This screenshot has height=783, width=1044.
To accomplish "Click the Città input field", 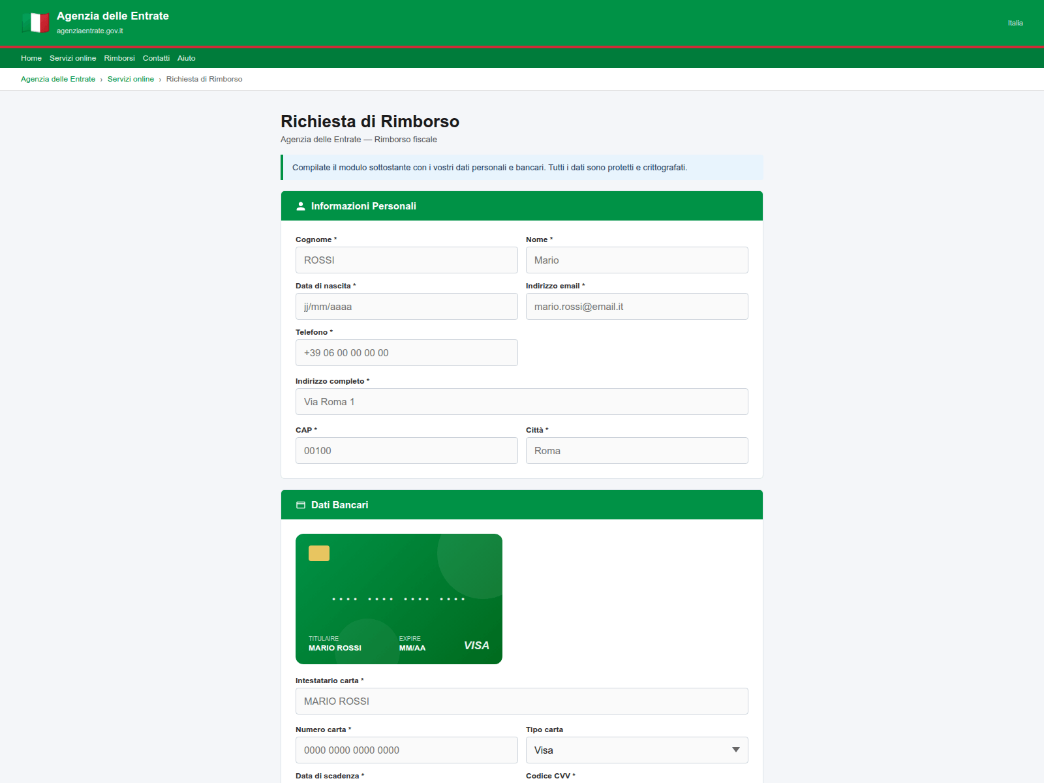I will tap(637, 450).
